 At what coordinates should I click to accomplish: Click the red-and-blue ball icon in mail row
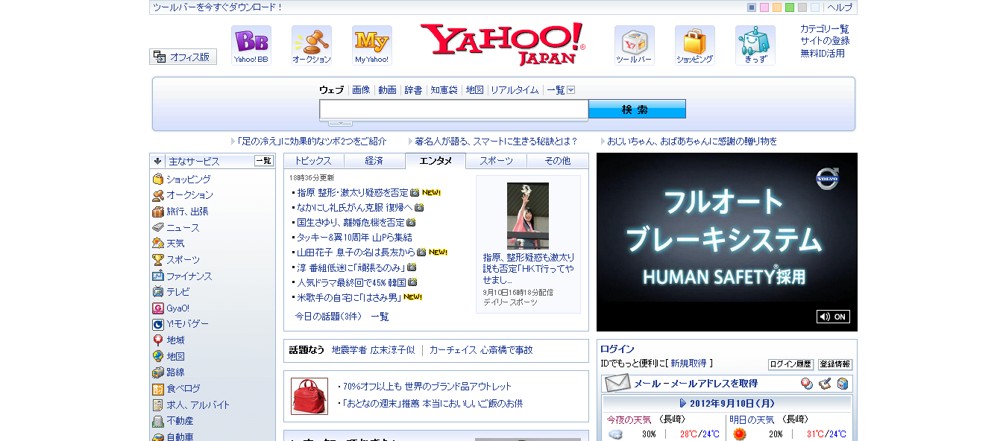point(807,384)
